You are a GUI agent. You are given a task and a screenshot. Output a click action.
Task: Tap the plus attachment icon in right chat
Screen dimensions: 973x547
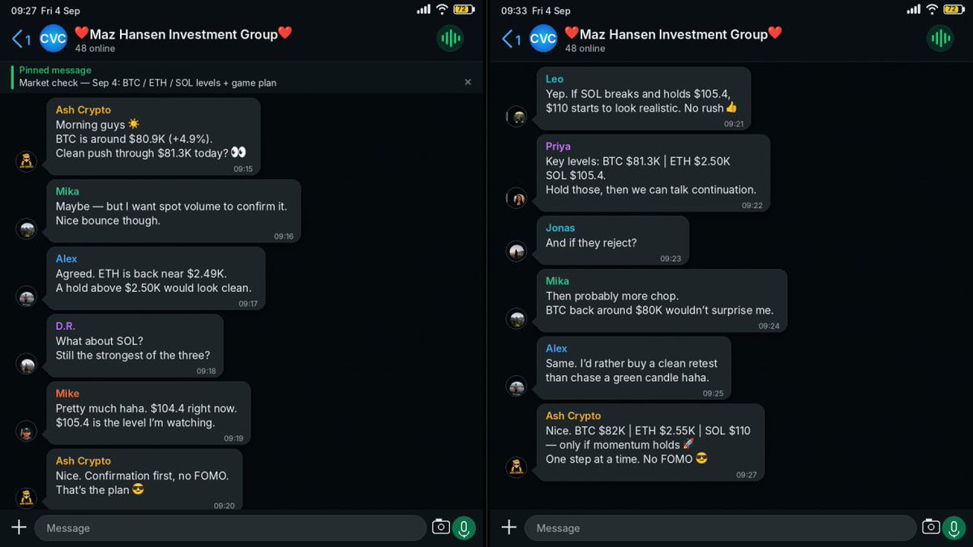coord(509,528)
